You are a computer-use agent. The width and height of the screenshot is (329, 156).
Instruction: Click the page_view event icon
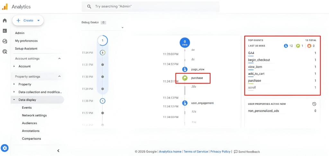point(185,69)
